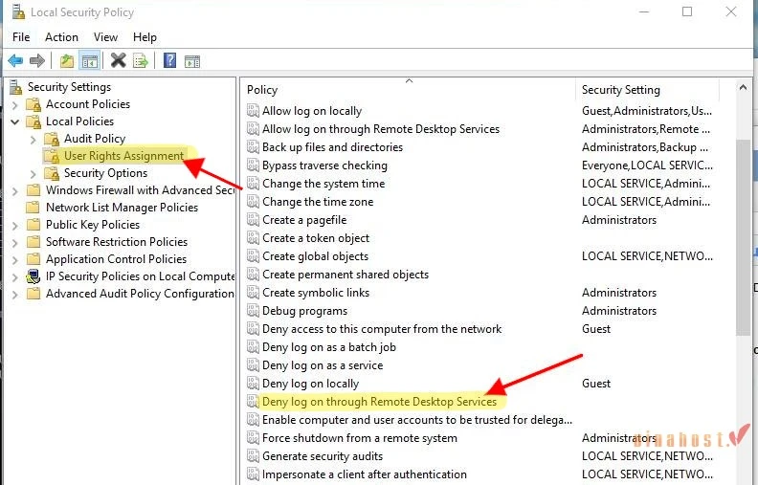Select the Create global objects policy

(x=315, y=256)
